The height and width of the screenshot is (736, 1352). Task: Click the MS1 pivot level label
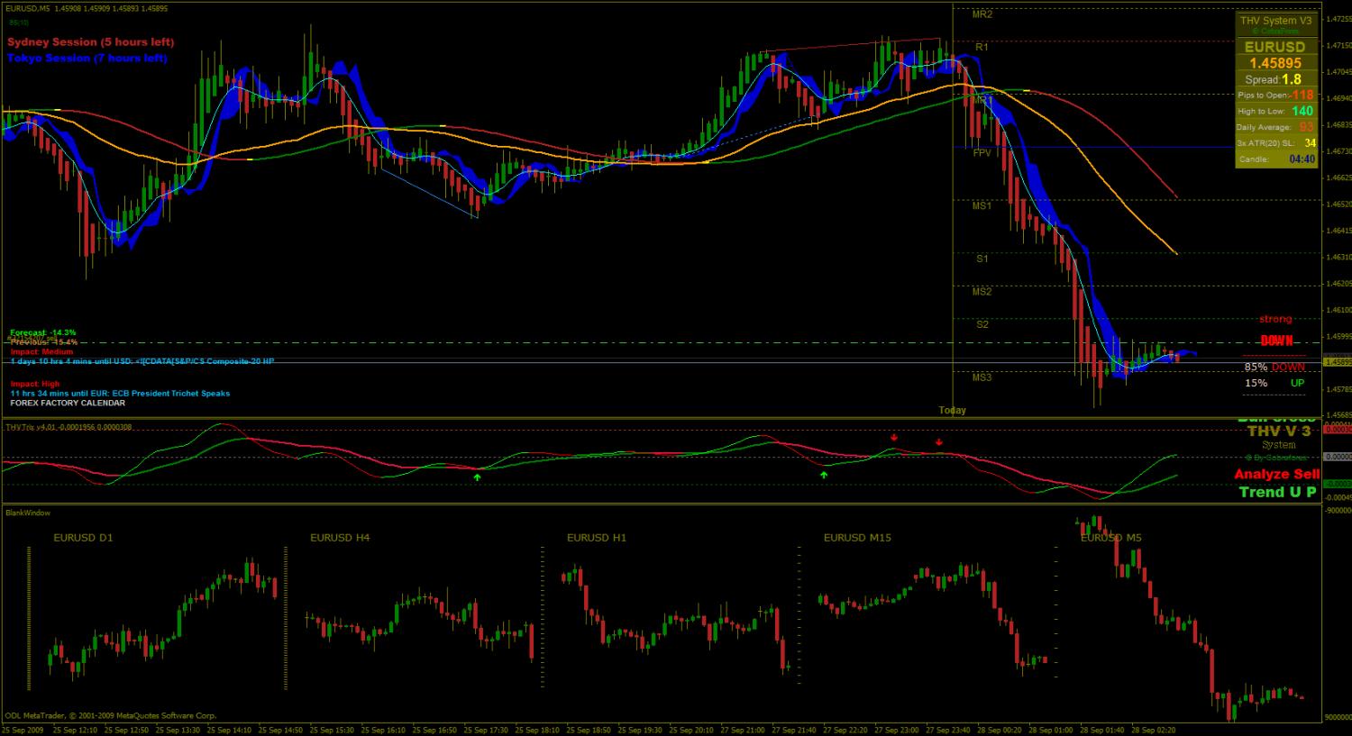(982, 206)
